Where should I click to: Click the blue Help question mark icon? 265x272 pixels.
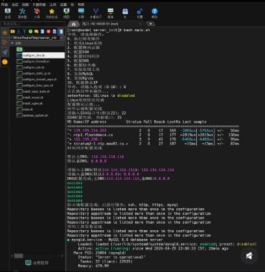[154, 13]
